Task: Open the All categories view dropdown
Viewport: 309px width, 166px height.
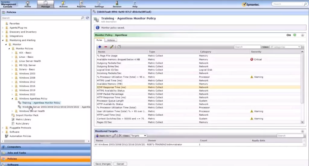Action: pyautogui.click(x=285, y=47)
